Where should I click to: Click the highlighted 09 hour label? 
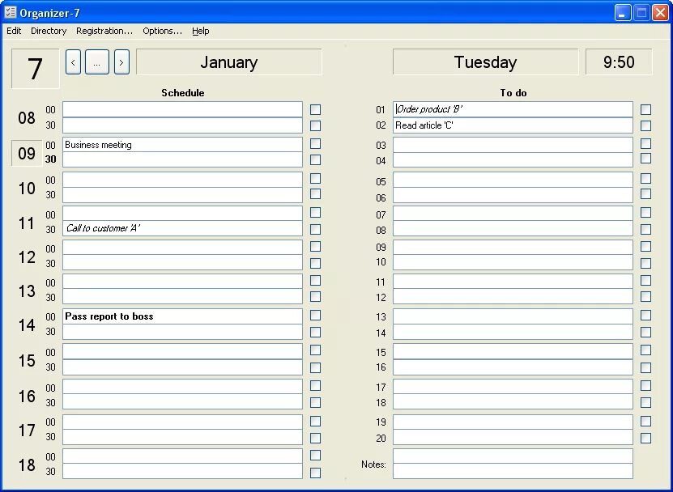(x=27, y=153)
